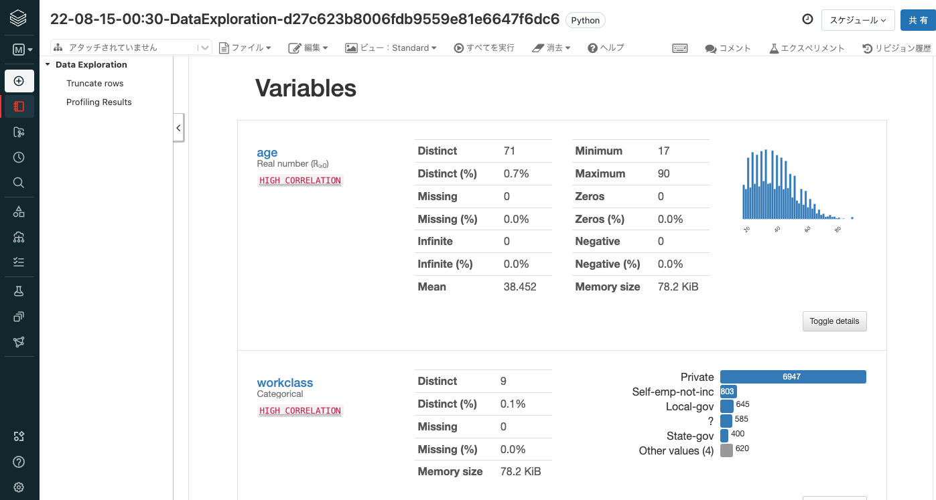The width and height of the screenshot is (936, 500).
Task: Open the cluster attach dropdown
Action: 132,48
